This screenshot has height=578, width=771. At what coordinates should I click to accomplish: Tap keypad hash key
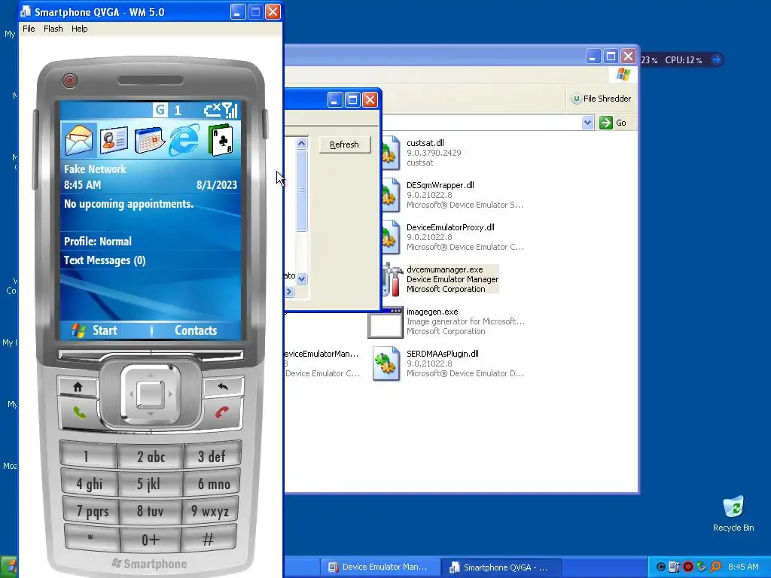(x=209, y=539)
